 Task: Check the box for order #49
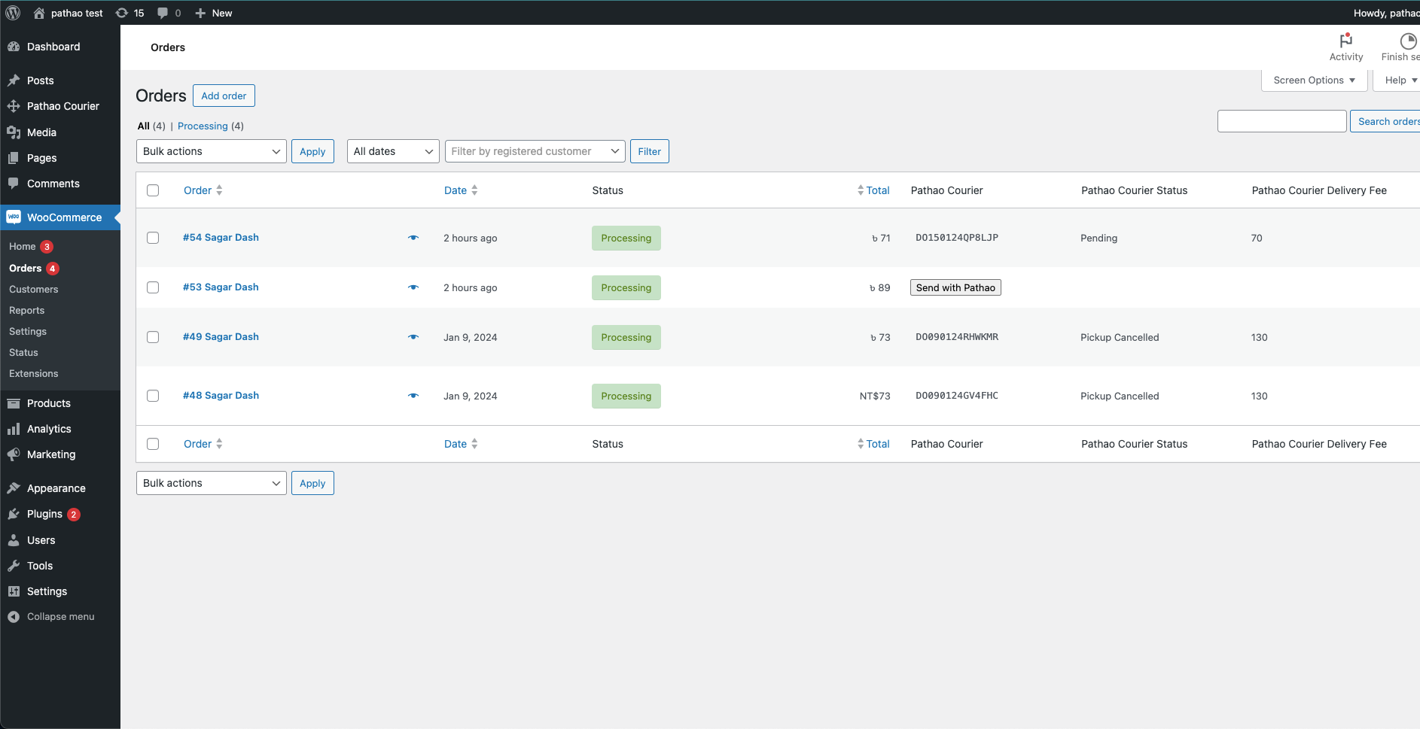pos(153,337)
